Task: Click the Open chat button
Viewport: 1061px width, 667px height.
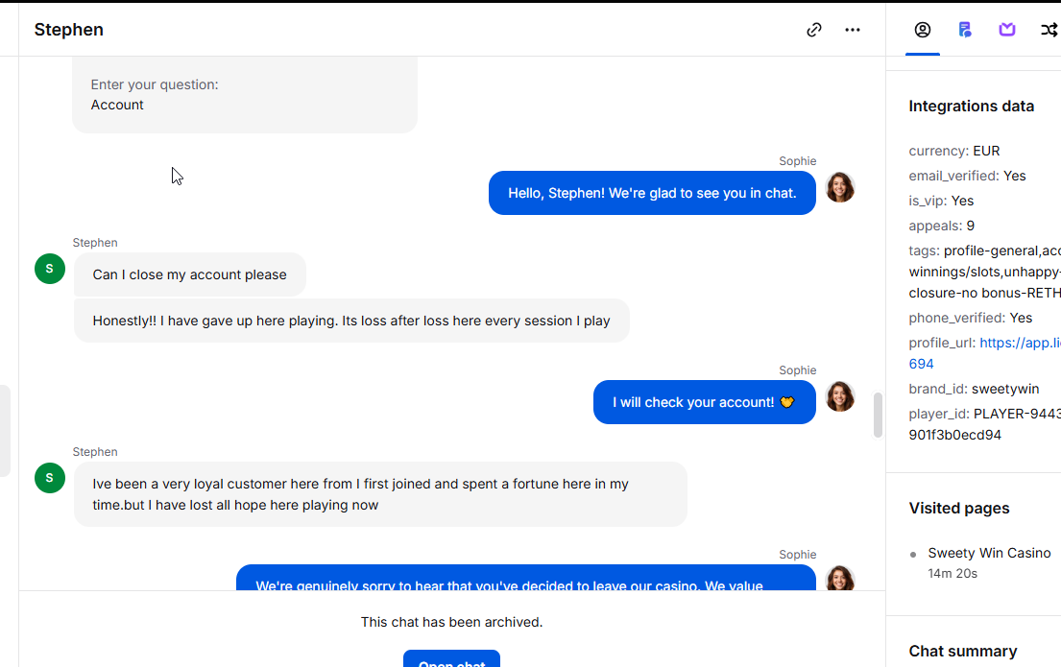Action: tap(451, 659)
